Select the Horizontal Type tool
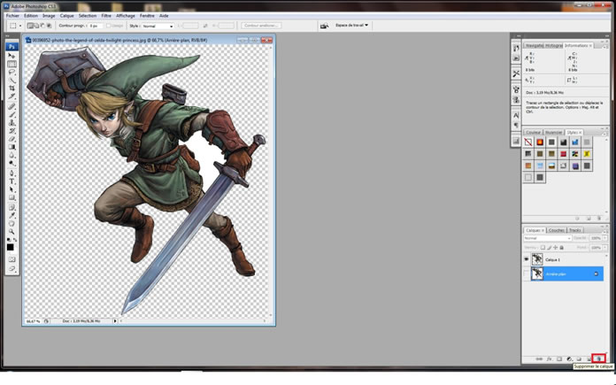This screenshot has width=616, height=385. (x=12, y=181)
